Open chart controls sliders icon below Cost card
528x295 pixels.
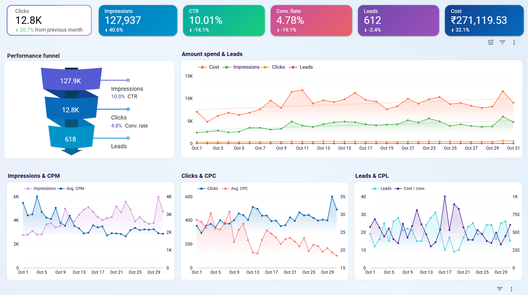[490, 43]
